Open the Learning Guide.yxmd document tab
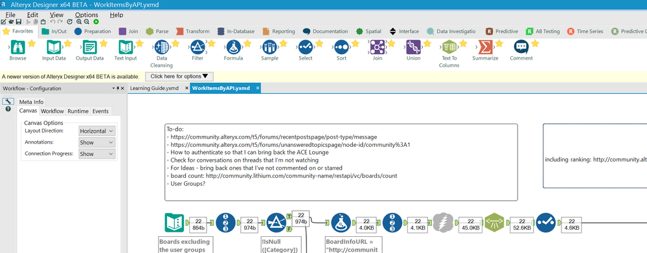647x253 pixels. point(154,88)
